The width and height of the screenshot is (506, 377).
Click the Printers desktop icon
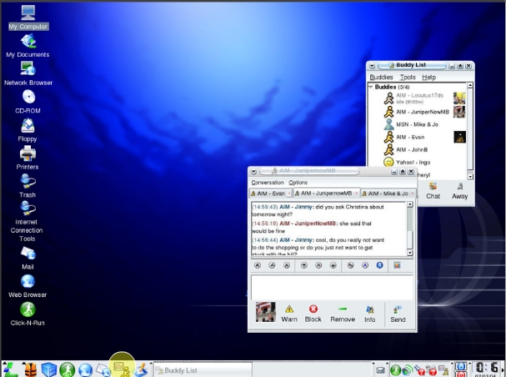tap(28, 158)
